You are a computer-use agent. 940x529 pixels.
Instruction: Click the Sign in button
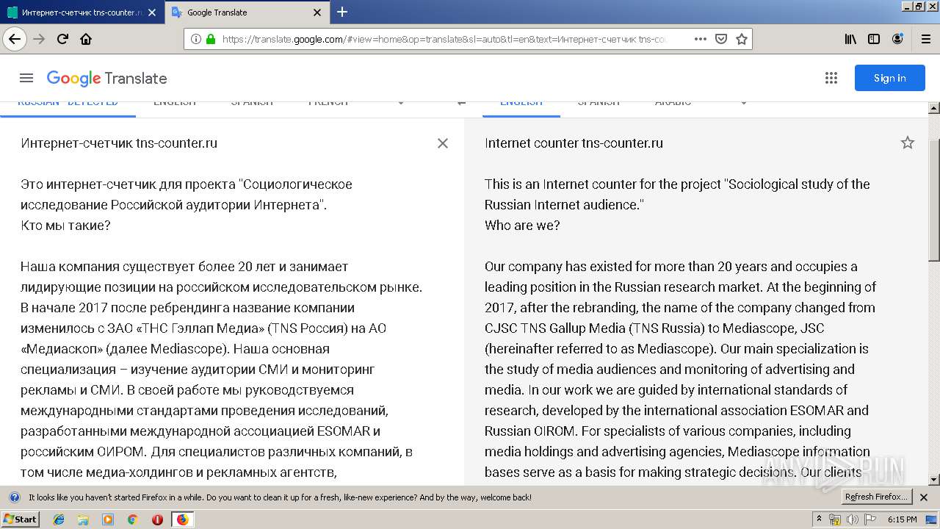pos(889,78)
